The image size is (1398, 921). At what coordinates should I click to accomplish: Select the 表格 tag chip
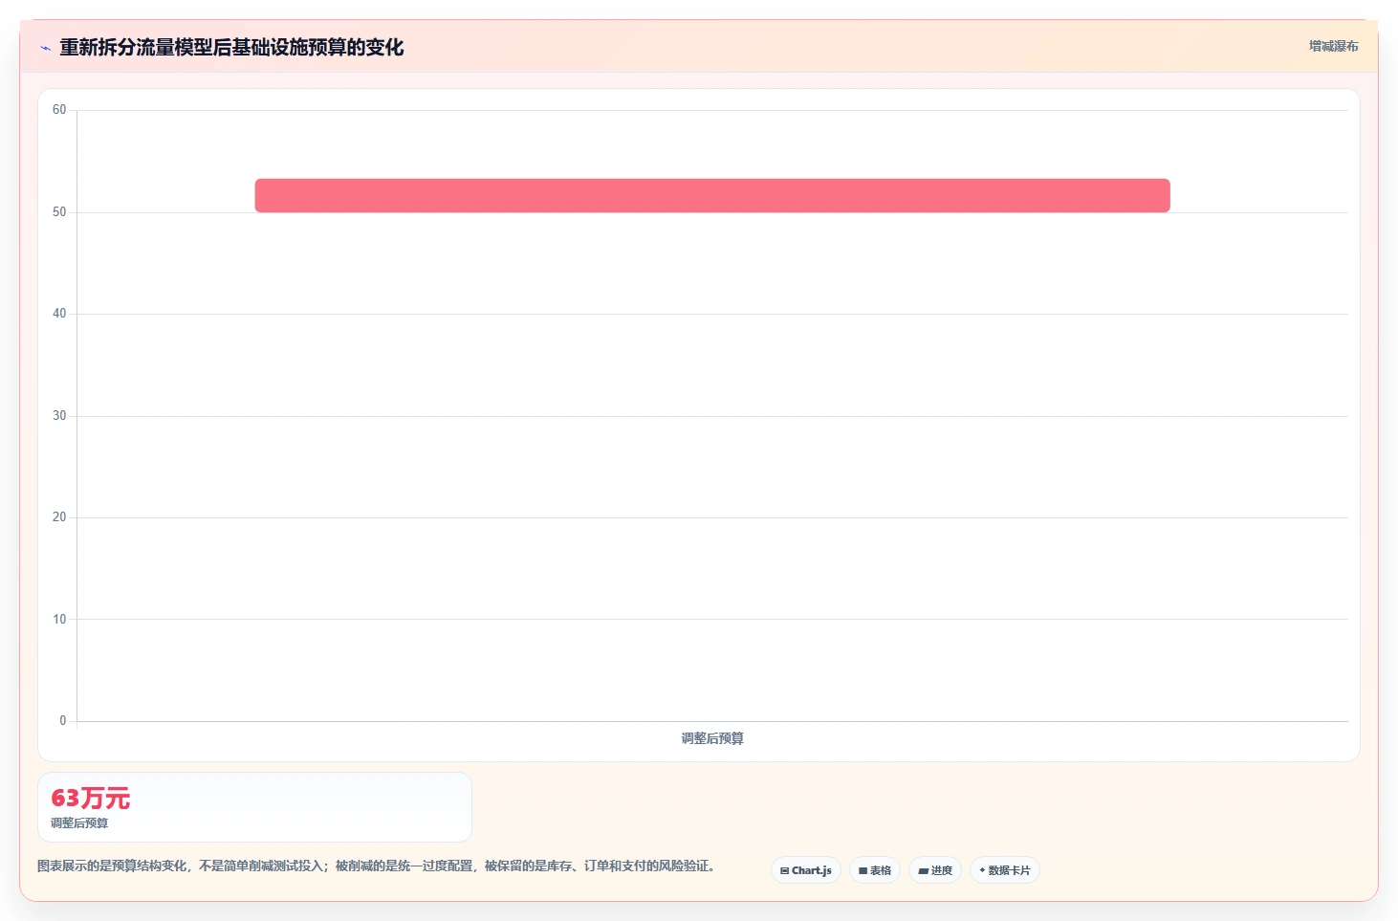pyautogui.click(x=875, y=870)
